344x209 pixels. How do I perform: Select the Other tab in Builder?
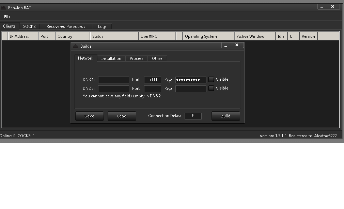[157, 59]
